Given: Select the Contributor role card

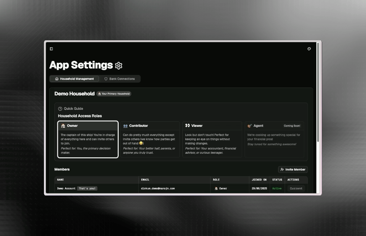Looking at the screenshot, I should tap(150, 139).
